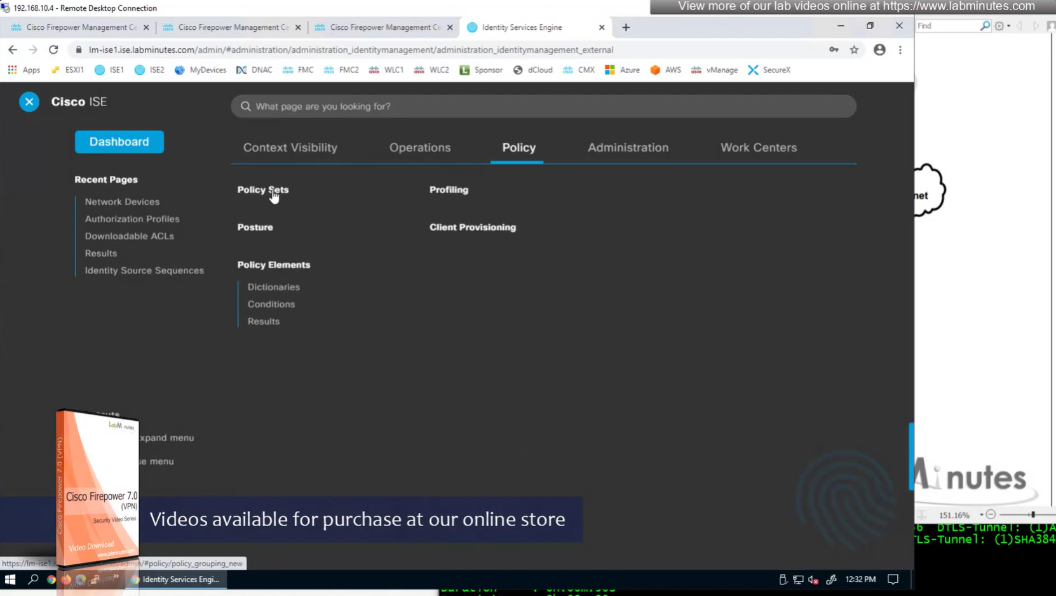Reload the current browser page

pos(53,50)
